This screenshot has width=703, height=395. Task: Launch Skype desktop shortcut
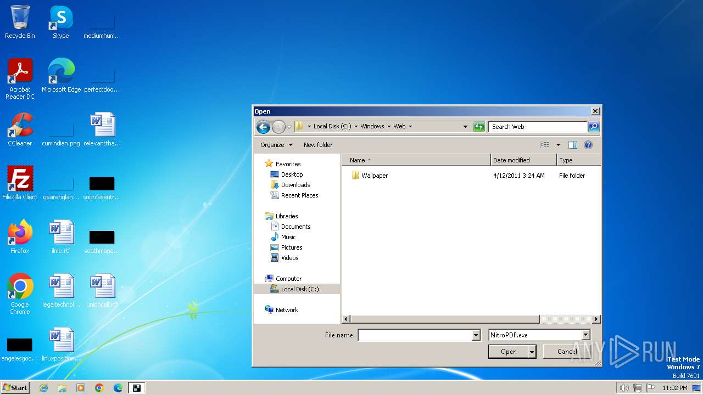[x=61, y=22]
